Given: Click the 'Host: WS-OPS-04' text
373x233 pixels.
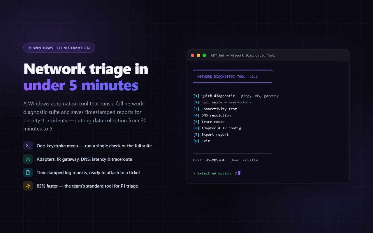Looking at the screenshot, I should [x=209, y=160].
